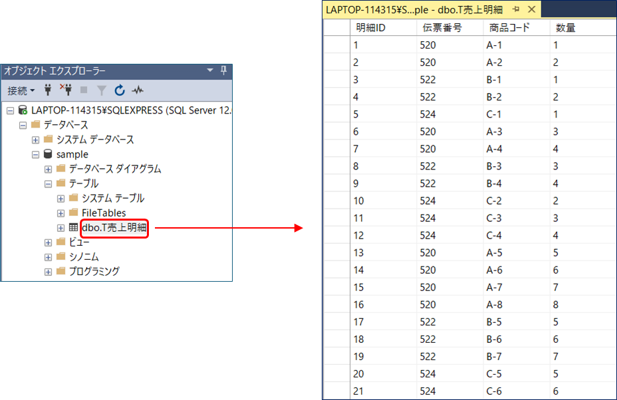Expand the dbo.T売上明細 table node
The height and width of the screenshot is (400, 617).
(x=61, y=228)
